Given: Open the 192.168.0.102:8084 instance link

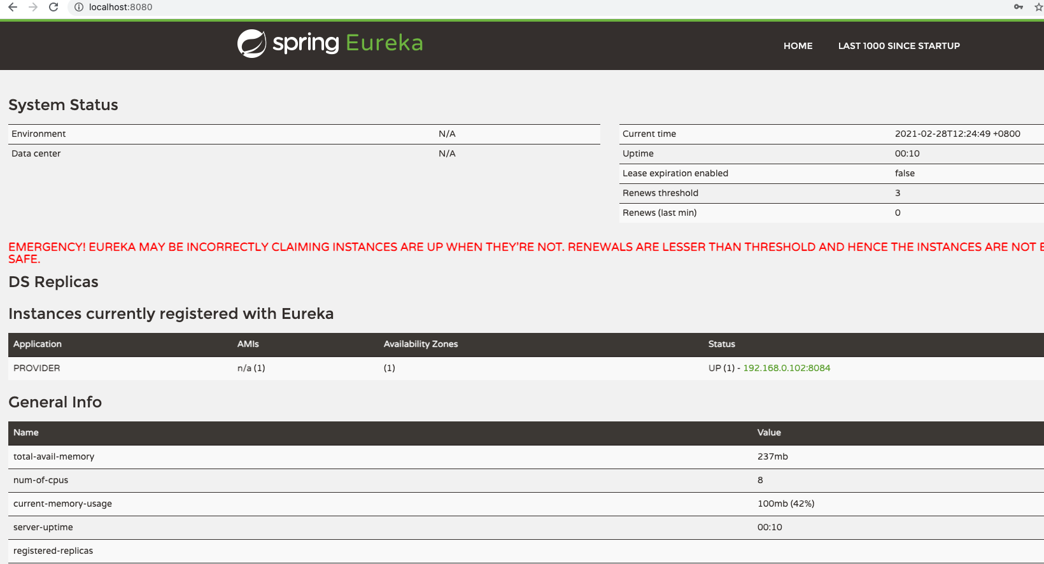Looking at the screenshot, I should click(787, 368).
